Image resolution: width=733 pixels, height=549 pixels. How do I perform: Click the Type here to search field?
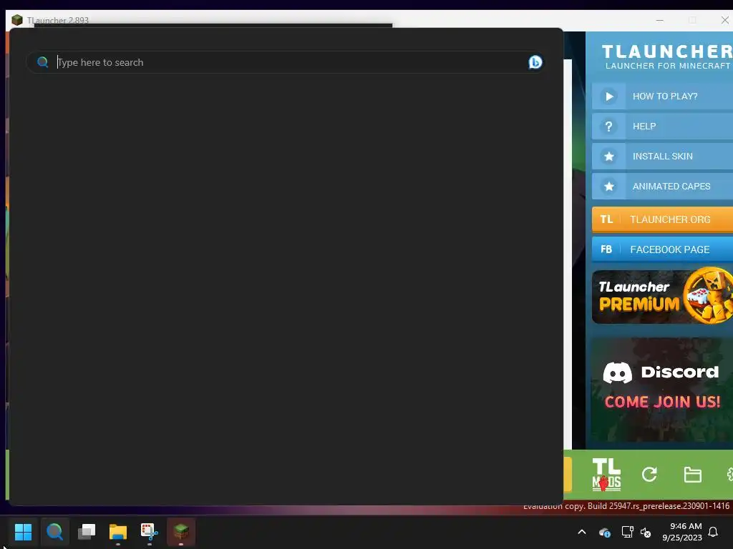click(285, 62)
